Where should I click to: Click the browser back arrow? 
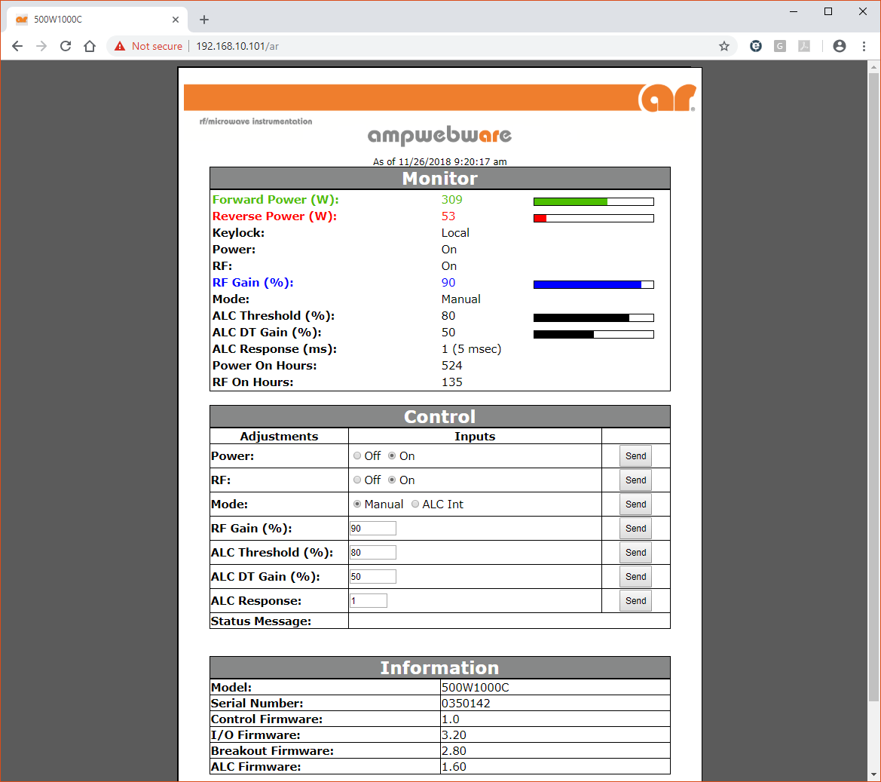click(x=17, y=46)
